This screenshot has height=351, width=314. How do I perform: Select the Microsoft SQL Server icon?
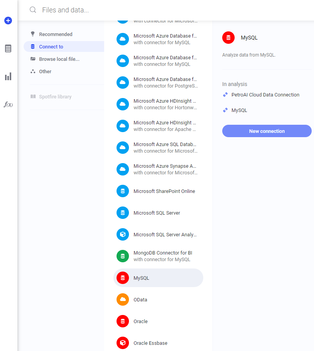click(x=123, y=213)
